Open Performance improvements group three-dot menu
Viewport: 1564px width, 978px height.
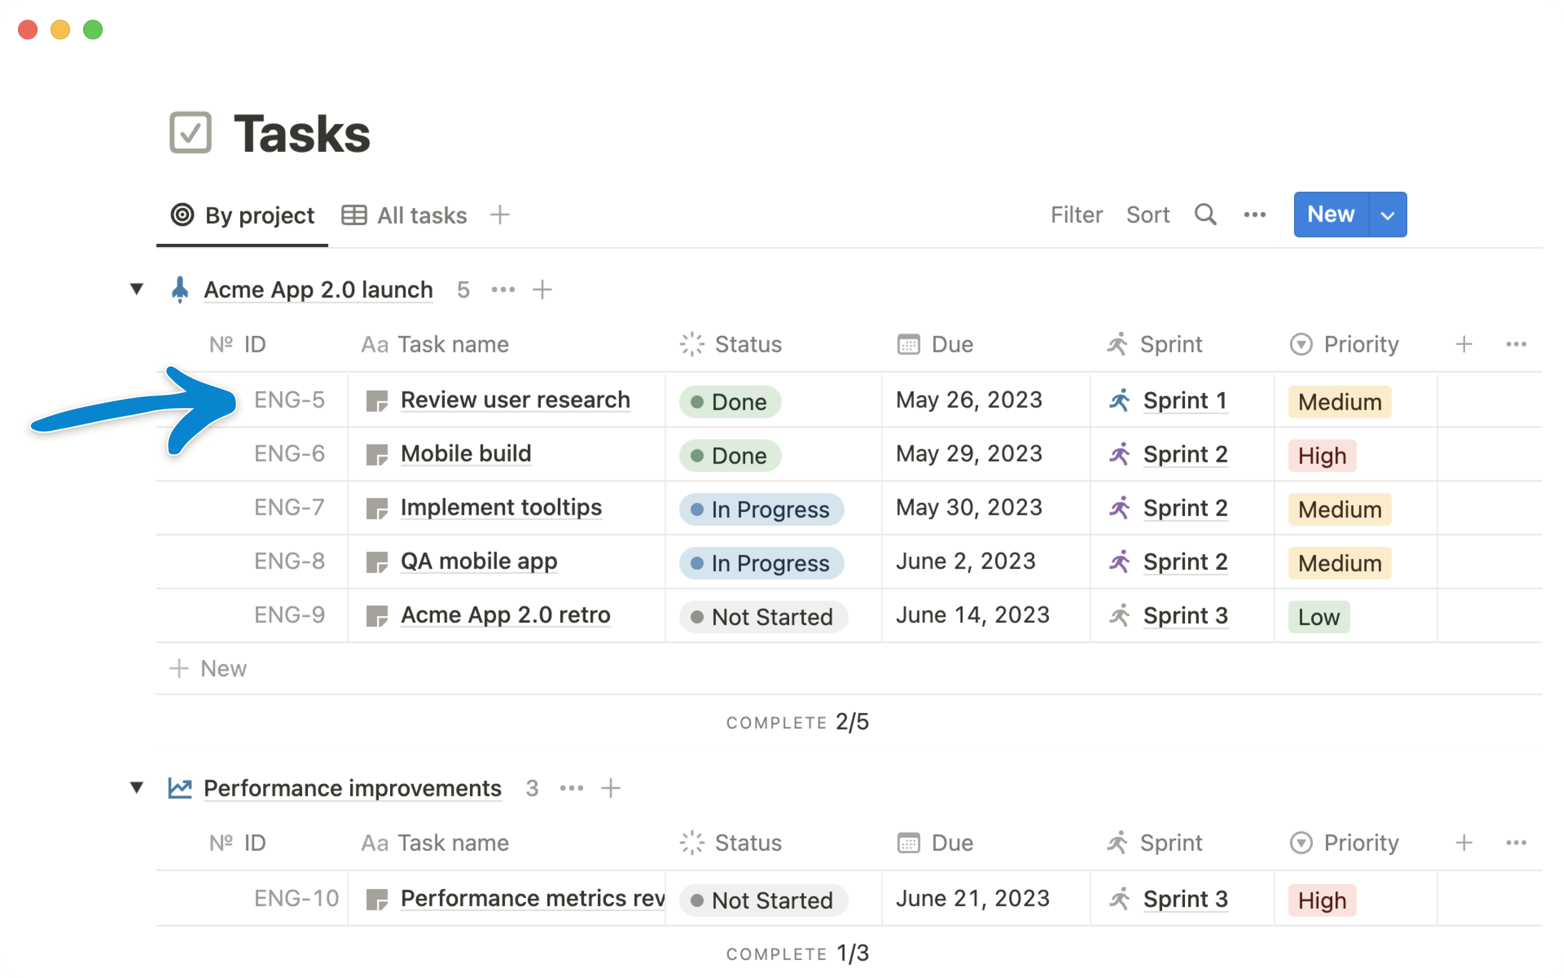pyautogui.click(x=571, y=788)
